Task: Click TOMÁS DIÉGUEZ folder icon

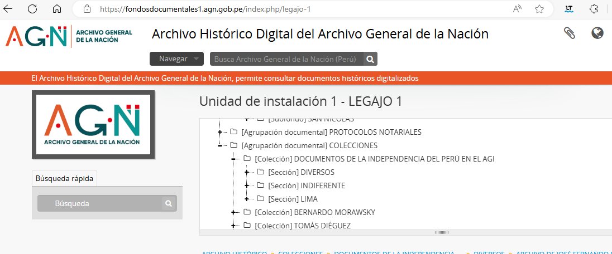Action: [x=247, y=226]
